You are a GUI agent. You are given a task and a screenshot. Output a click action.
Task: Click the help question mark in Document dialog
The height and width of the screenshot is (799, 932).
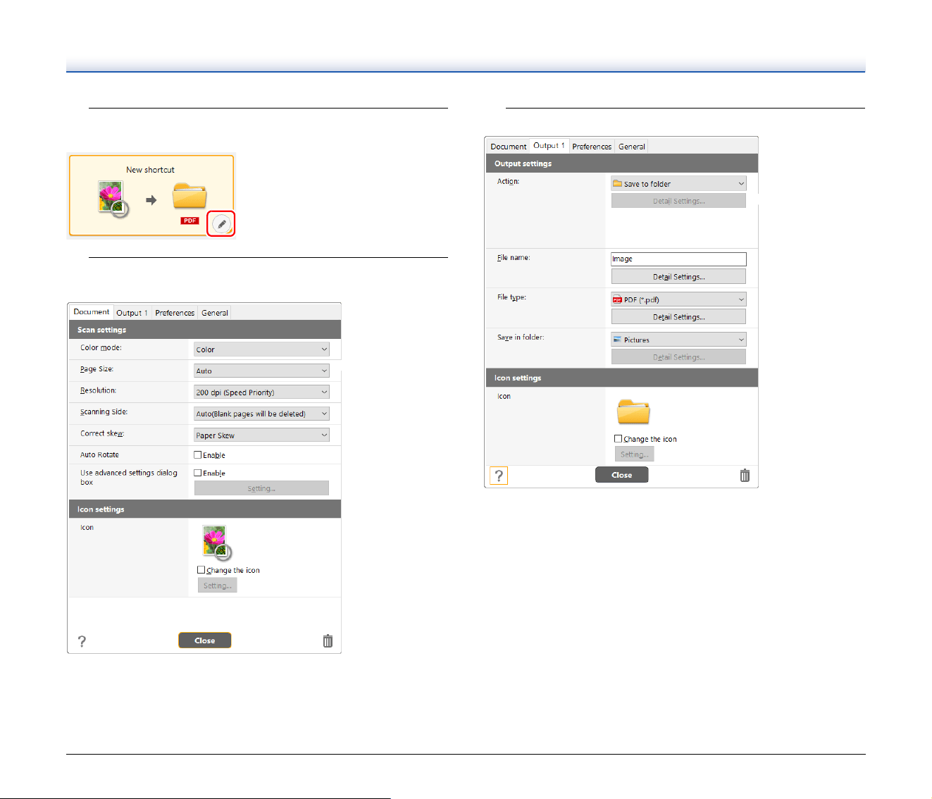coord(82,641)
